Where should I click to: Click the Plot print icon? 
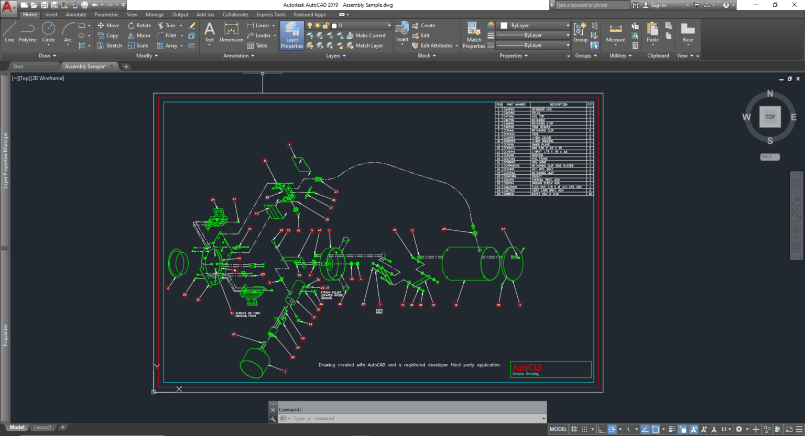[x=84, y=5]
